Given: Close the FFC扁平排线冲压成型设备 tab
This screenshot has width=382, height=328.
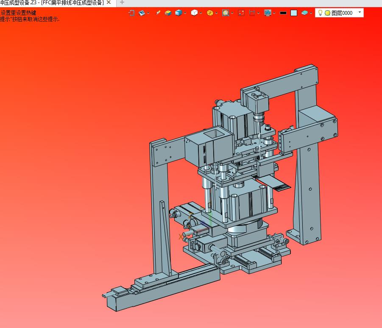Looking at the screenshot, I should click(109, 3).
